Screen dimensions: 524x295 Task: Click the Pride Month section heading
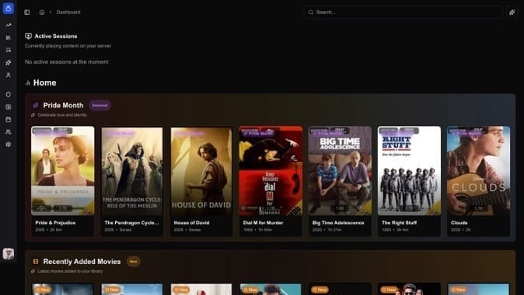[x=63, y=105]
